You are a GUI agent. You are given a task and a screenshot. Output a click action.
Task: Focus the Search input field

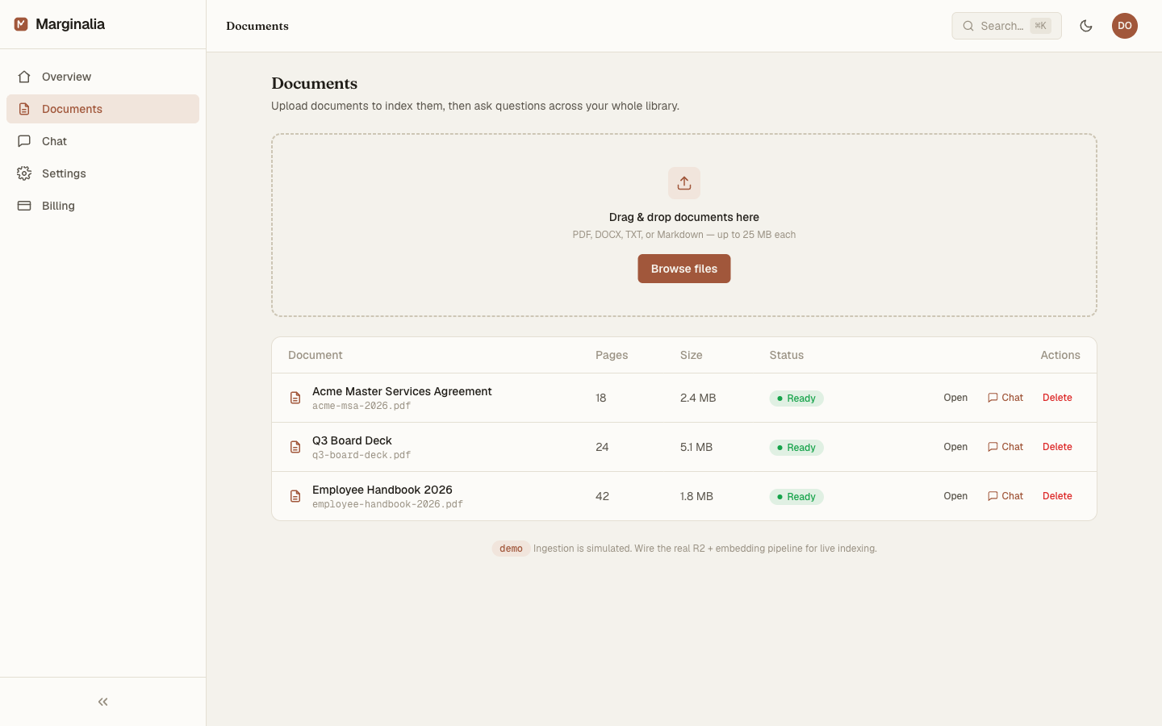click(x=1006, y=26)
